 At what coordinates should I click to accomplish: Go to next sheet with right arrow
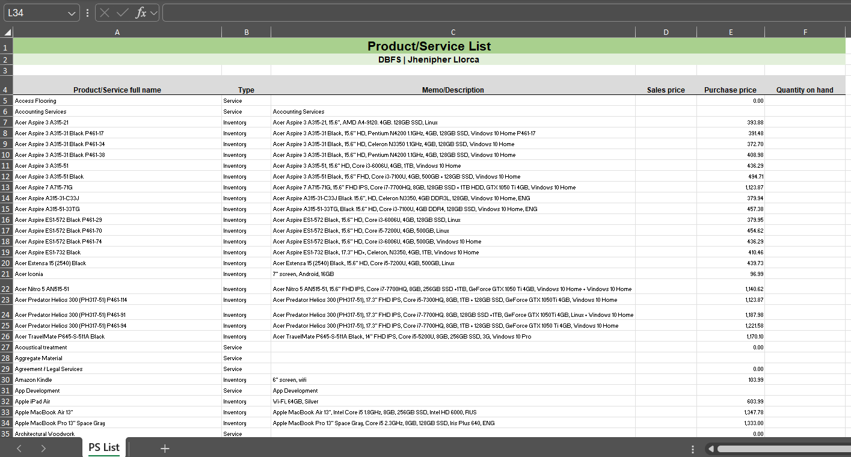pos(43,448)
